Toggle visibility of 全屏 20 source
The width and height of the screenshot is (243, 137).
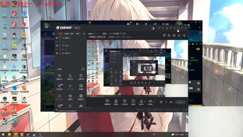coord(57,53)
